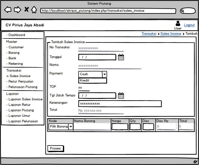199x165 pixels.
Task: Click the Qty column header
Action: (x=133, y=121)
